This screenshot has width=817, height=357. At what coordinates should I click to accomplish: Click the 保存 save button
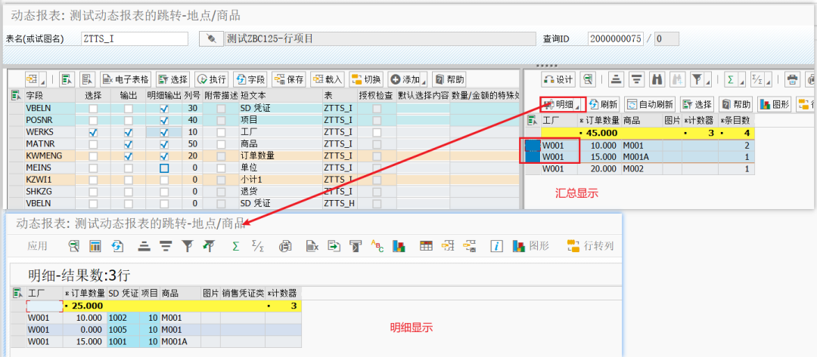tap(289, 79)
